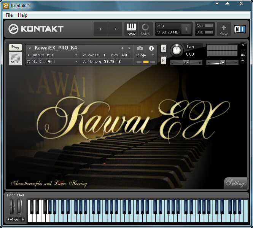Viewport: 253px width, 228px height.
Task: Minimize the instrument header view
Action: point(243,50)
